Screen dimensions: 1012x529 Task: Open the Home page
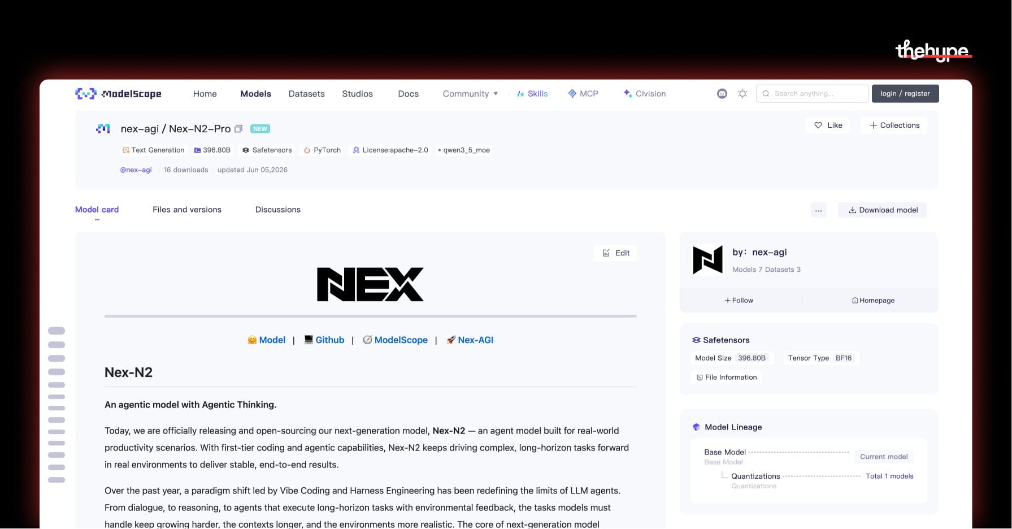[205, 94]
